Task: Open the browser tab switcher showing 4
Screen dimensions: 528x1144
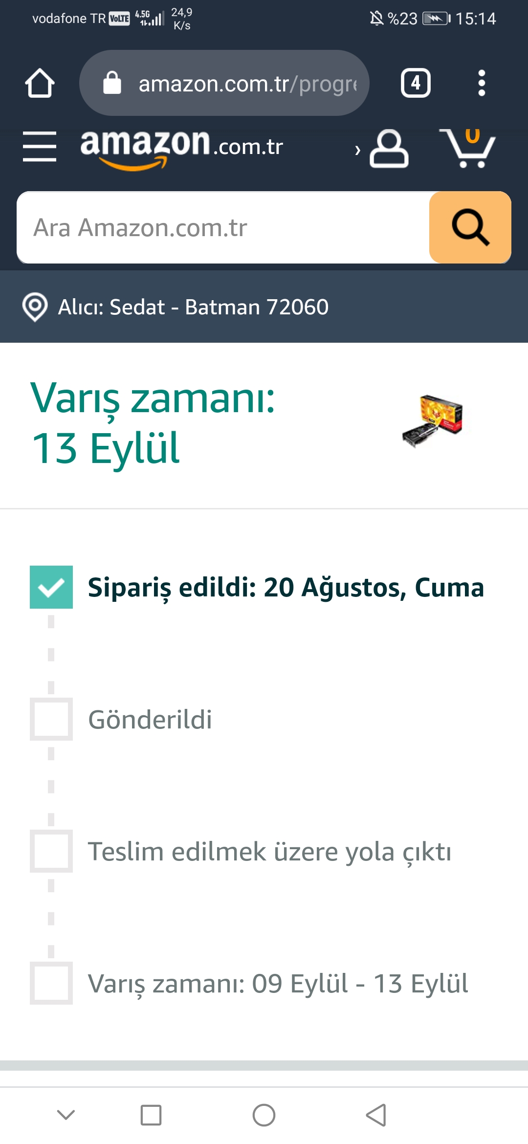Action: (416, 83)
